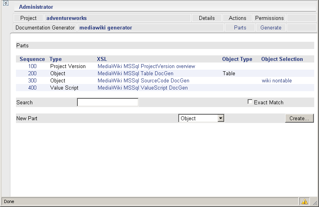Open the adventureworks project link
This screenshot has height=207, width=319.
pos(67,18)
